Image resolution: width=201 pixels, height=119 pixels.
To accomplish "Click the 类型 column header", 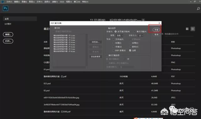I will click(173, 42).
